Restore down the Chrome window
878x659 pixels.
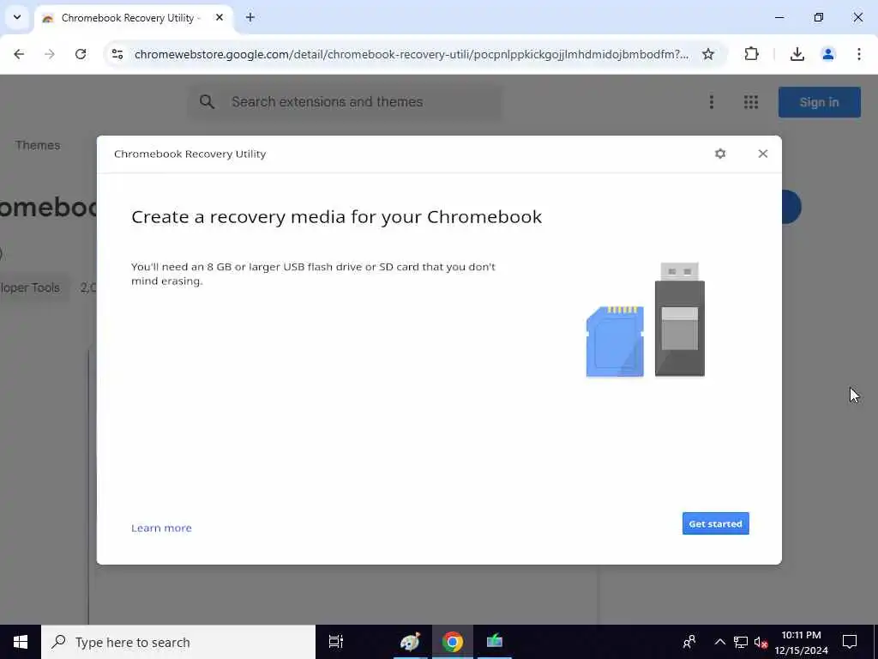click(x=818, y=17)
